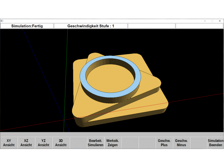Viewport: 224px width, 168px height.
Task: Switch to the XY Ansicht view
Action: coord(9,143)
